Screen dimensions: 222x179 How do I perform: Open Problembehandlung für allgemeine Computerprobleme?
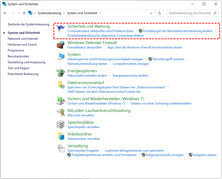[x=106, y=36]
